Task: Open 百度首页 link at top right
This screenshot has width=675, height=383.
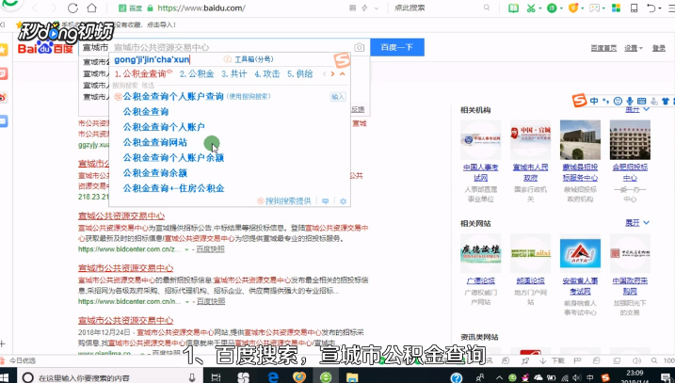Action: point(603,48)
